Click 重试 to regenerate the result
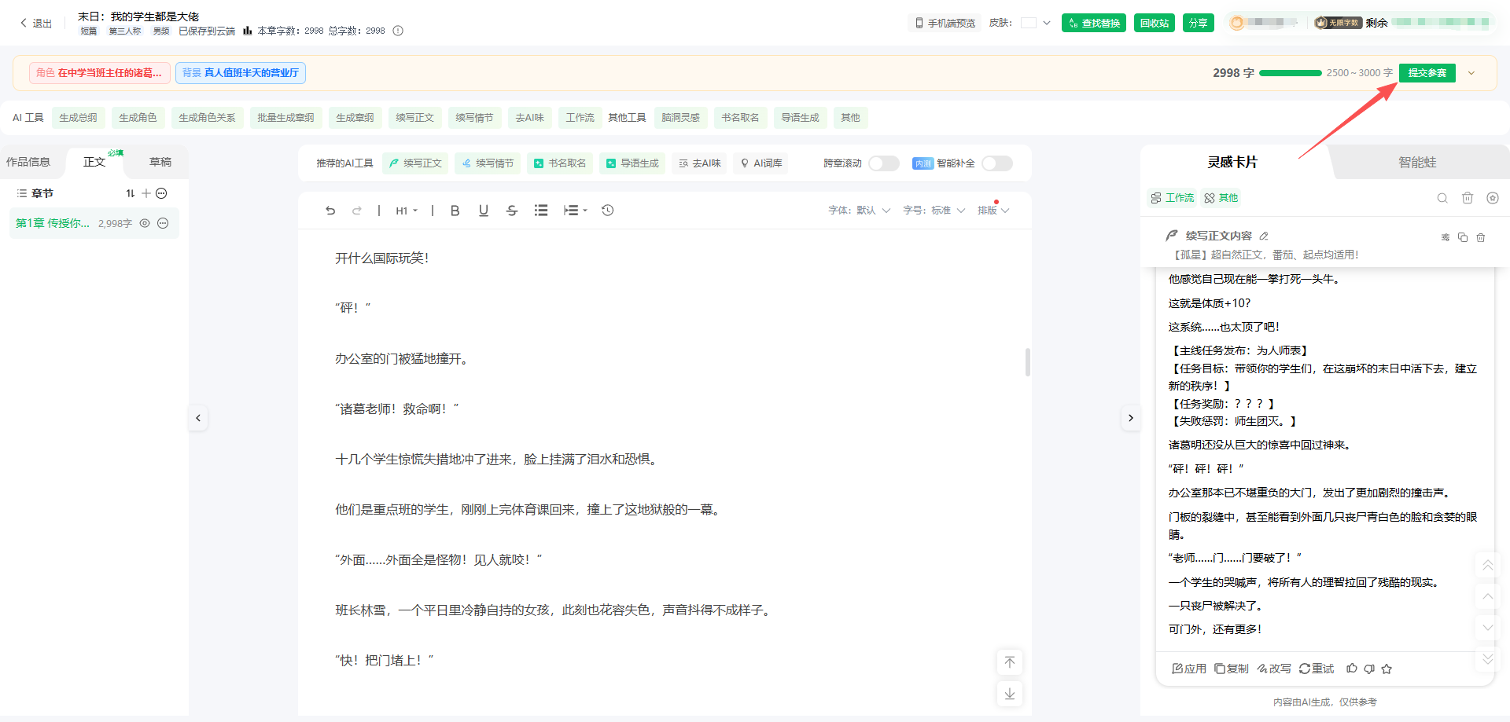This screenshot has width=1510, height=722. tap(1317, 669)
